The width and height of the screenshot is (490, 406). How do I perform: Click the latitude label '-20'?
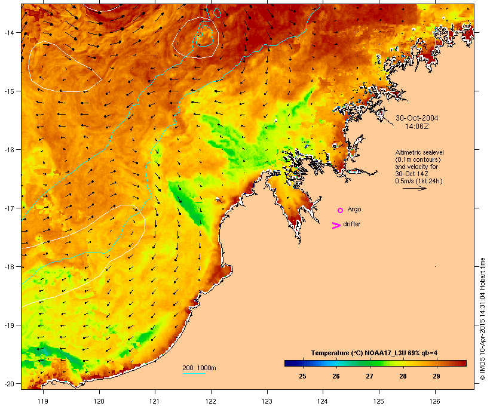pos(8,383)
